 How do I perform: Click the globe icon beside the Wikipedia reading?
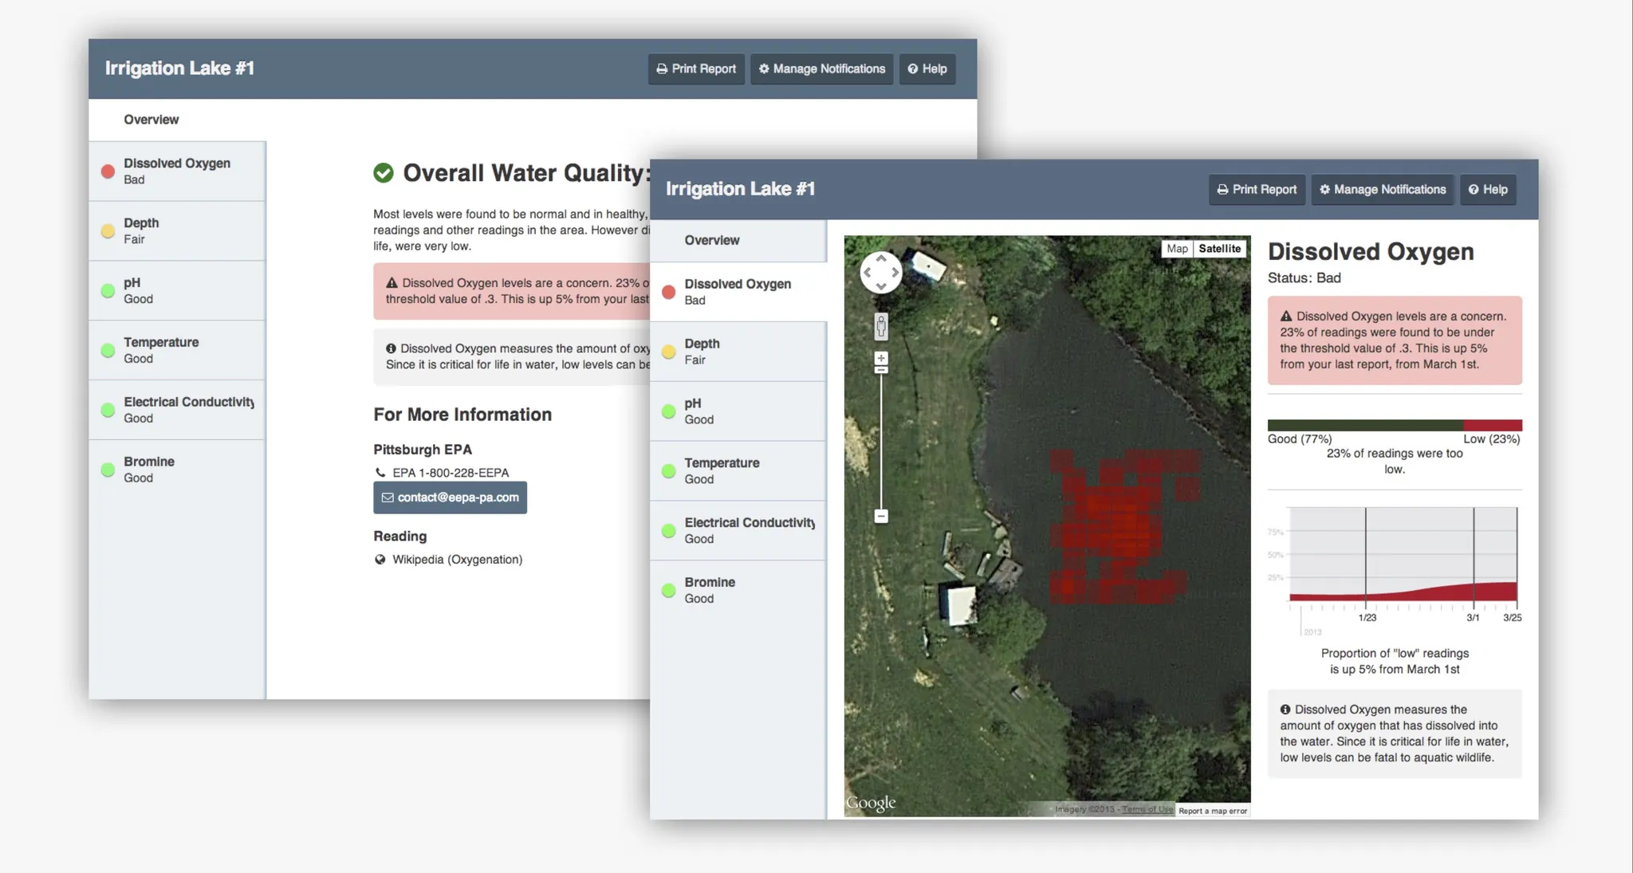[x=380, y=559]
